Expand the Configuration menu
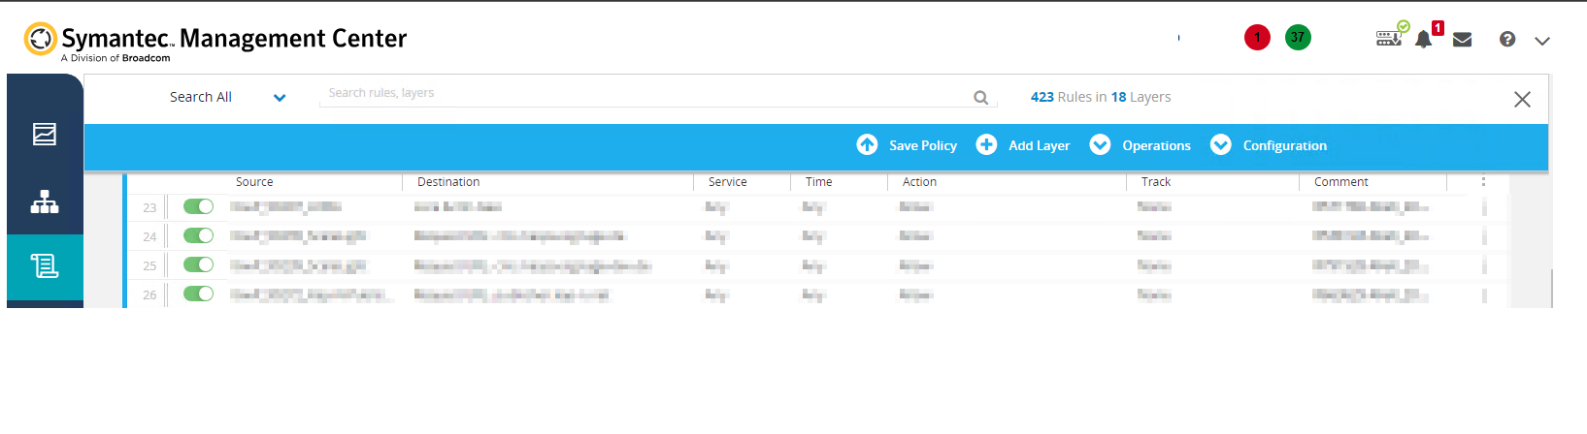Screen dimensions: 1587x434 click(1269, 145)
